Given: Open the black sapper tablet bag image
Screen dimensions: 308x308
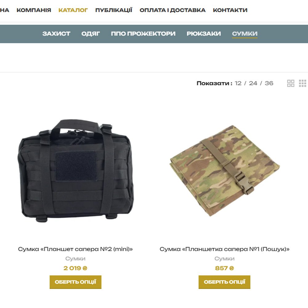Looking at the screenshot, I should pos(75,171).
